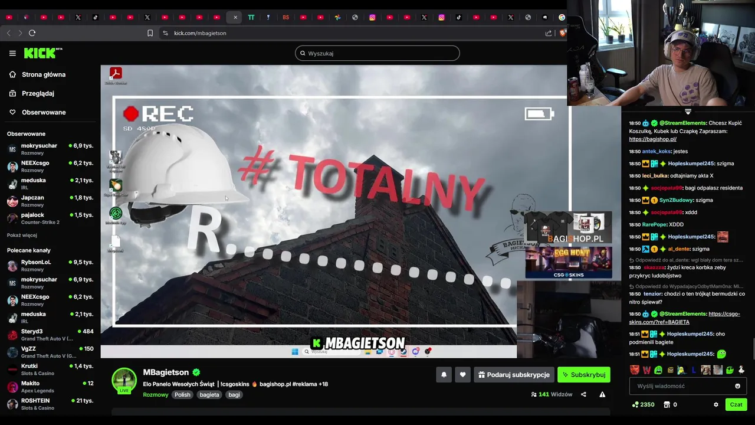Select the bagieta tag
Screen dimensions: 755x425
(209, 395)
